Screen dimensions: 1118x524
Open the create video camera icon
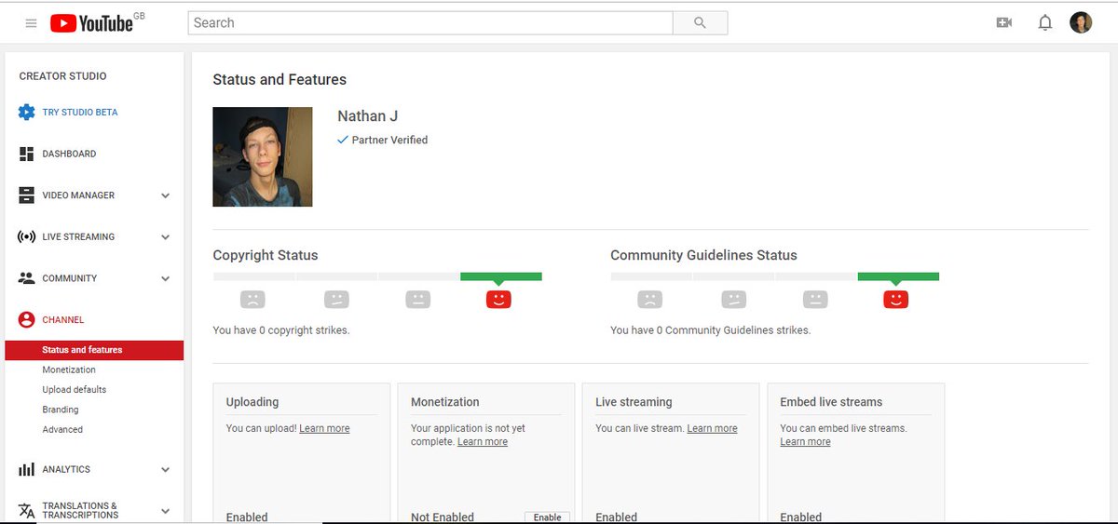(1004, 22)
